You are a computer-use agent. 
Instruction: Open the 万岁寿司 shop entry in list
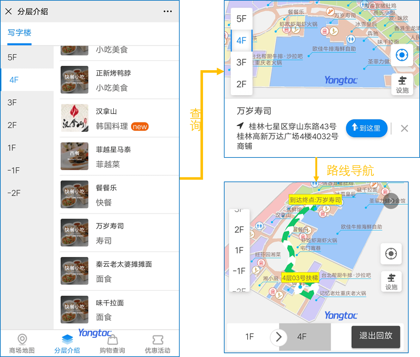click(x=120, y=233)
